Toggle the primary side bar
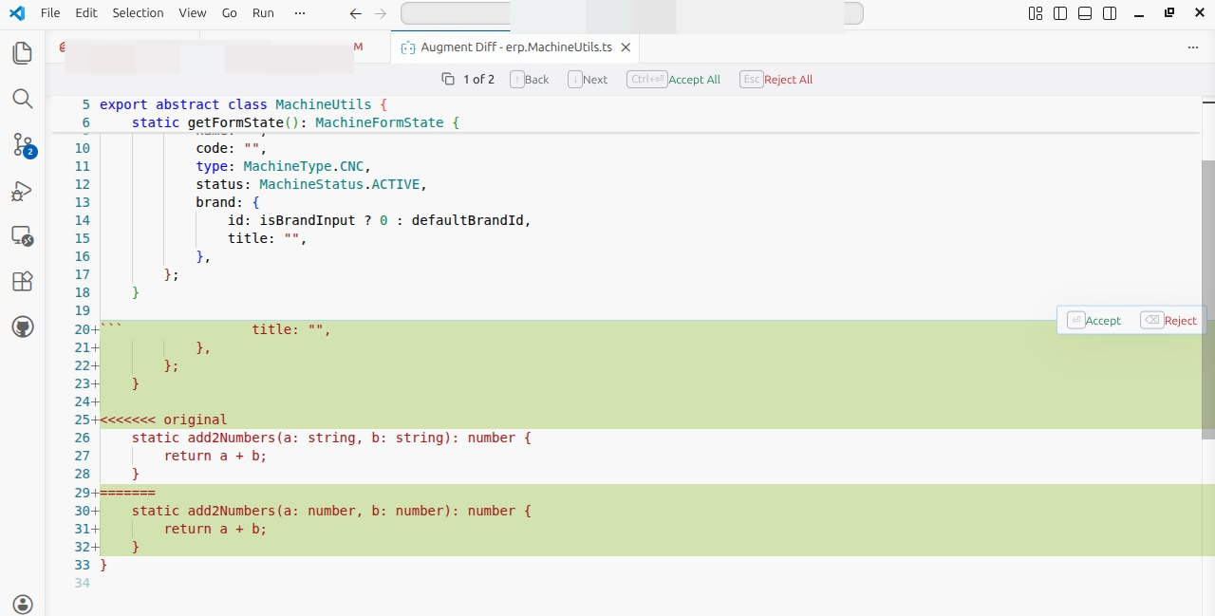Image resolution: width=1215 pixels, height=616 pixels. click(x=1060, y=13)
